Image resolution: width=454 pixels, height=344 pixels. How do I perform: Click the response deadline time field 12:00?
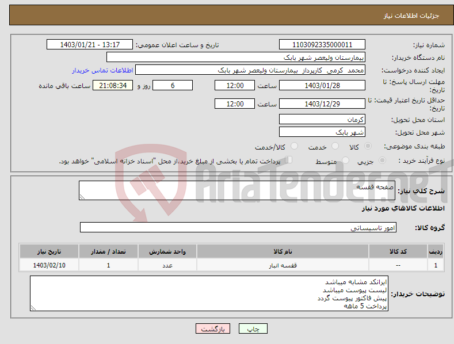pos(235,85)
